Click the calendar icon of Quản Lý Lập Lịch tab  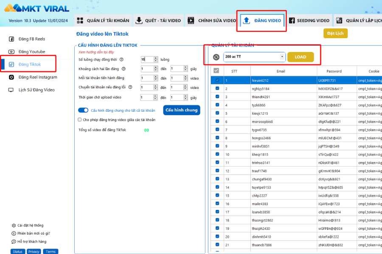click(339, 20)
